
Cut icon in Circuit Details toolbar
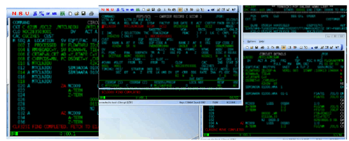268,48
